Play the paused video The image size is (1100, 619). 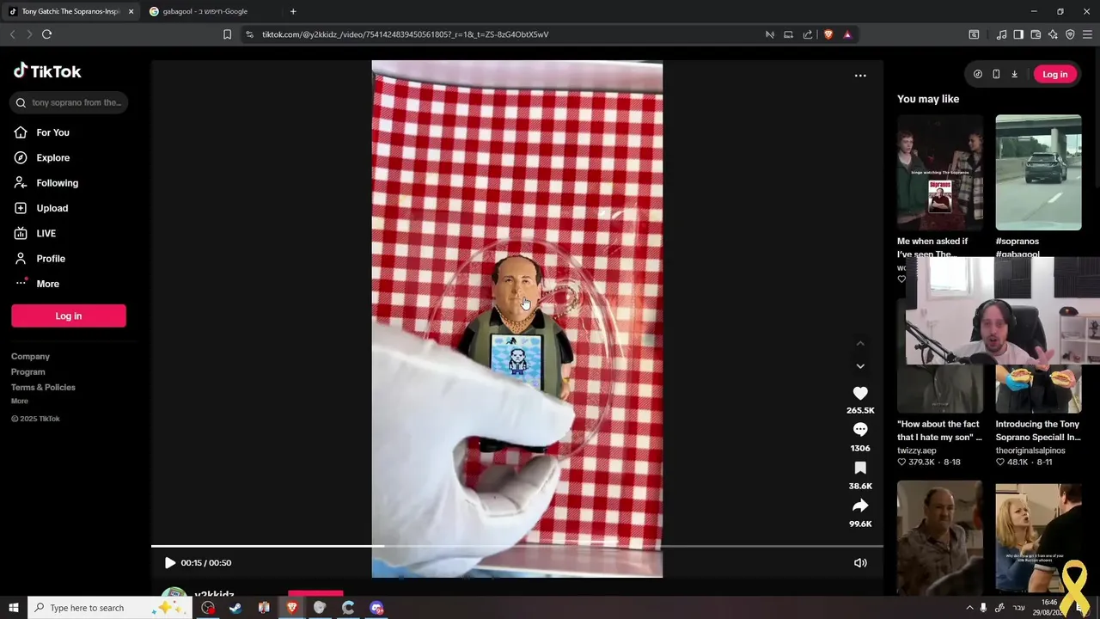click(169, 563)
